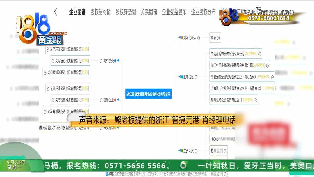Expand 义乌环球义达物流有限公司 plus under 对外投资

[x=48, y=49]
